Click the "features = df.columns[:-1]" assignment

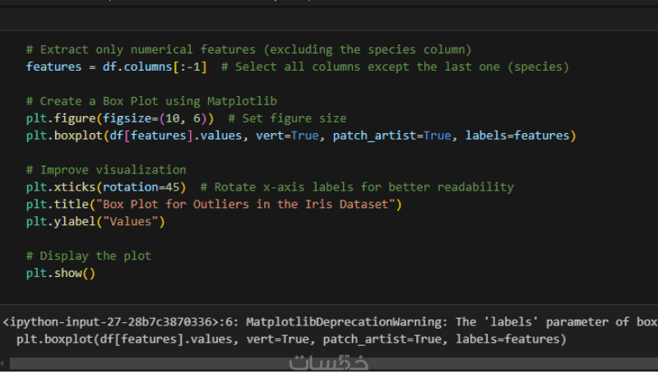(x=117, y=67)
